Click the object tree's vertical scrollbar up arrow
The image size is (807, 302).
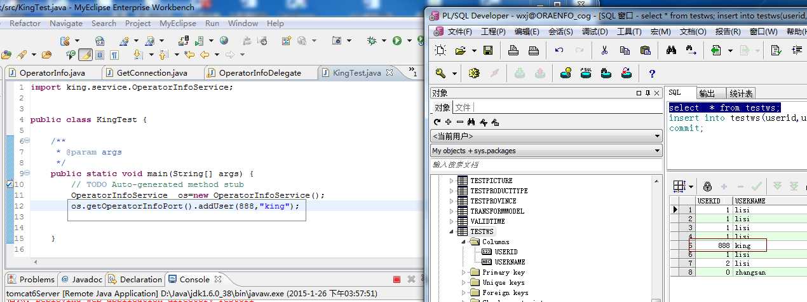click(x=656, y=181)
